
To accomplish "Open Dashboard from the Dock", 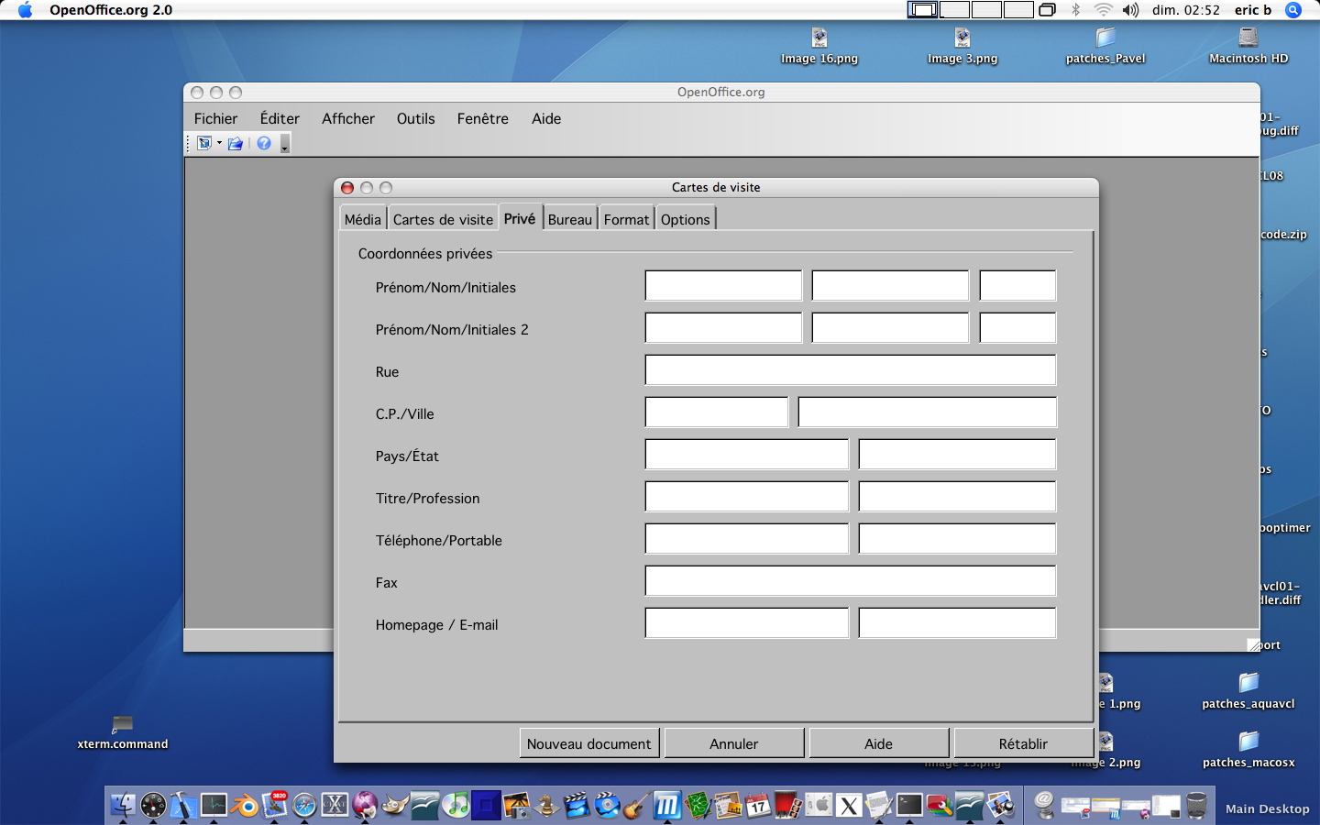I will tap(153, 805).
